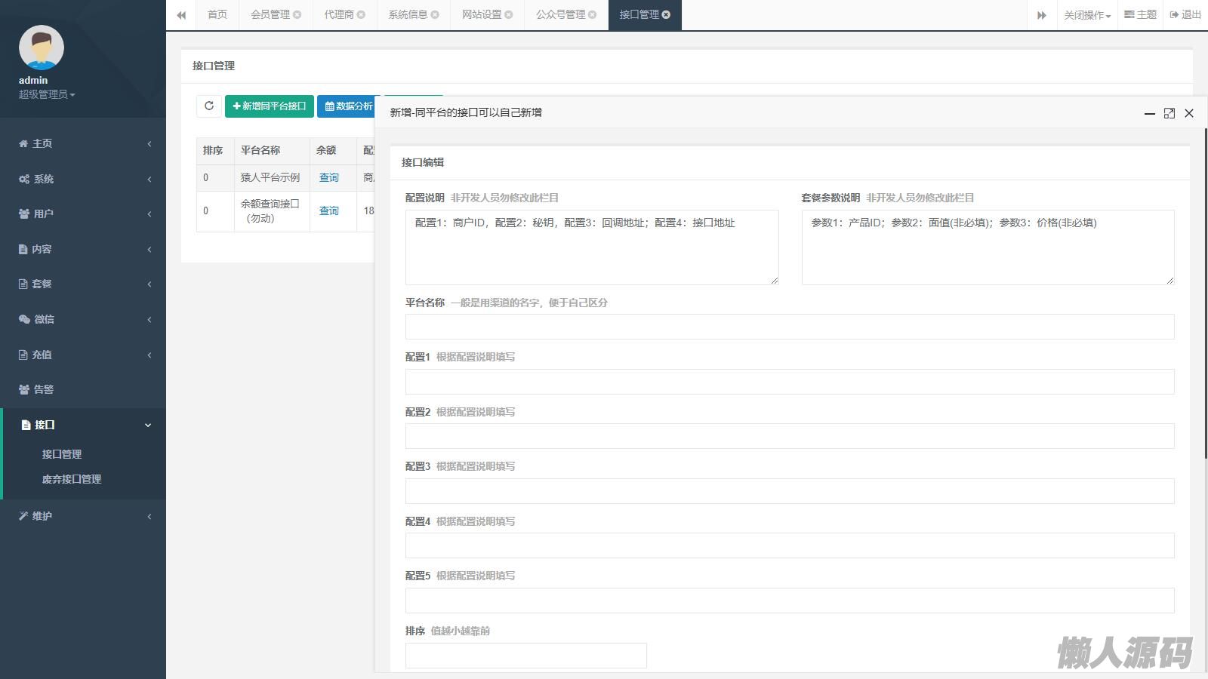Open 废弃接口管理 in the sidebar

coord(72,479)
